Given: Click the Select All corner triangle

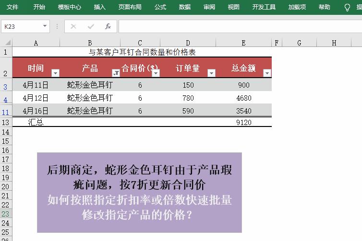Looking at the screenshot, I should (7, 43).
